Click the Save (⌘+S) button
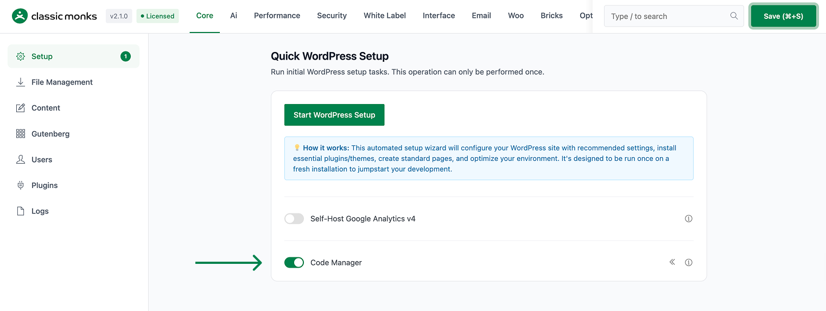The image size is (826, 311). point(783,16)
